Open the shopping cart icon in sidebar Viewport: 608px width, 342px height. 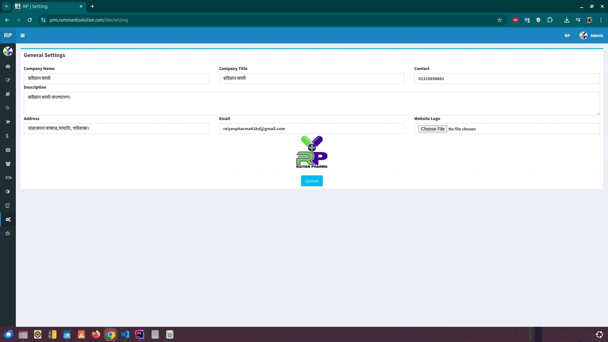coord(8,122)
